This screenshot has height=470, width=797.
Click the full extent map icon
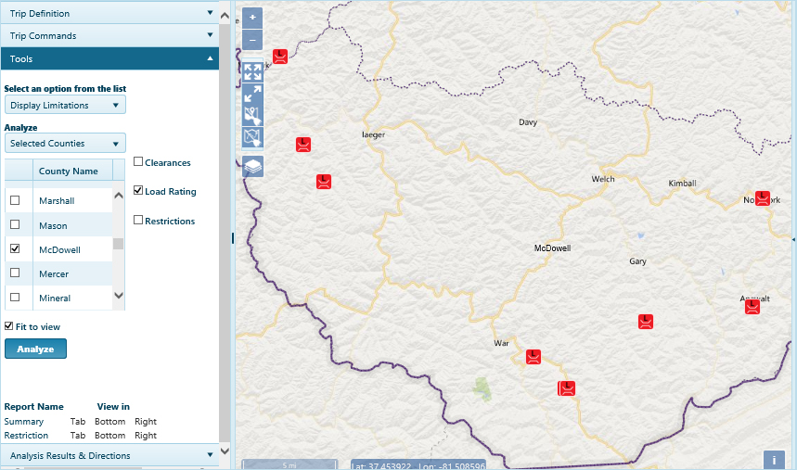coord(252,70)
